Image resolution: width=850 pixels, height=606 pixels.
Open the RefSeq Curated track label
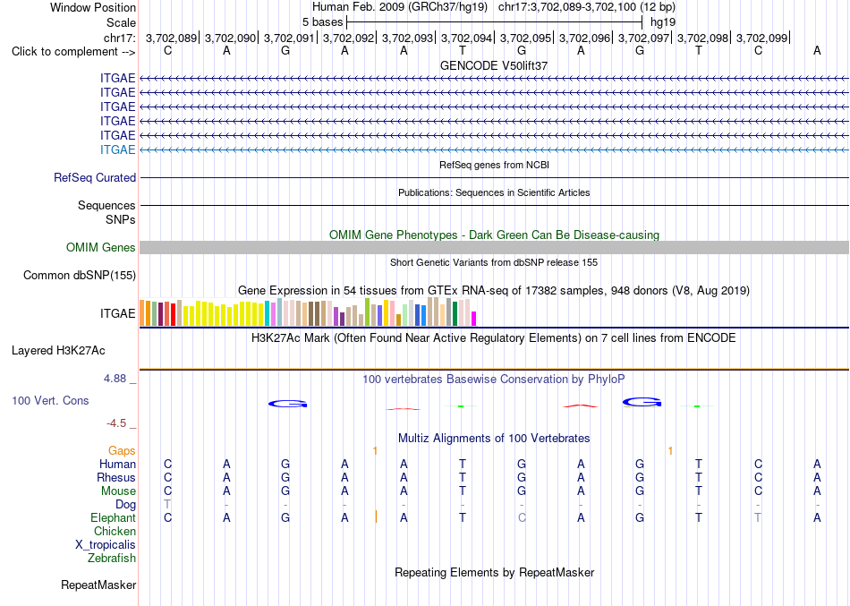95,178
